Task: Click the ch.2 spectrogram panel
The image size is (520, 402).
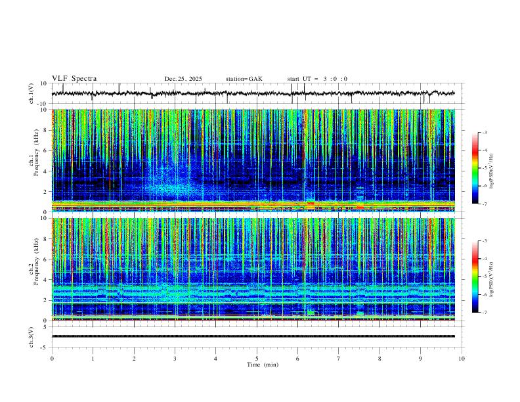Action: pos(253,269)
